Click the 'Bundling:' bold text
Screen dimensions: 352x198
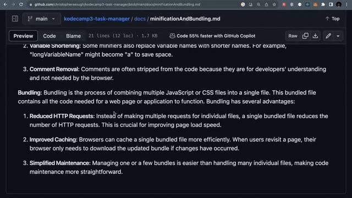[x=30, y=92]
